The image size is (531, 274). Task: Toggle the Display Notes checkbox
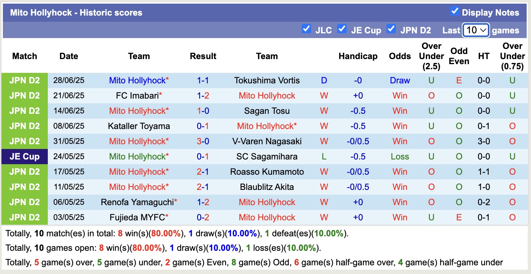pyautogui.click(x=455, y=11)
